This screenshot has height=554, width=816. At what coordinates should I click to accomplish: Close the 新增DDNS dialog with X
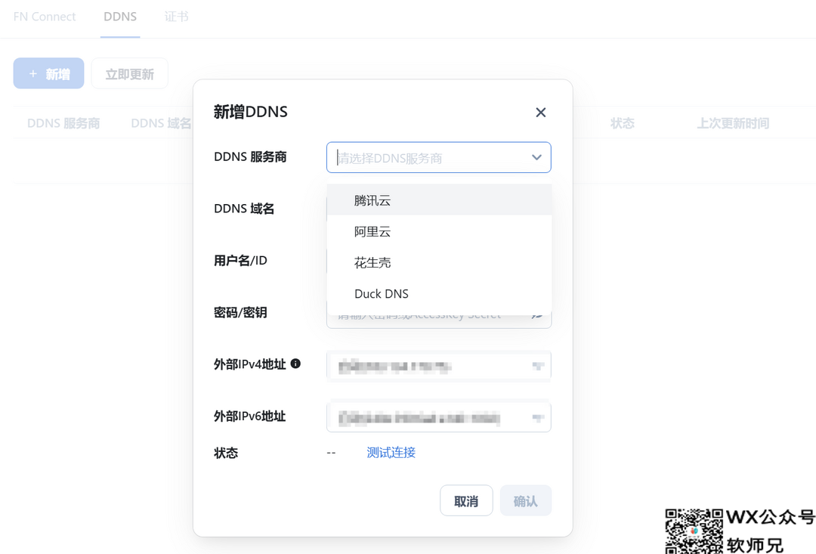tap(541, 113)
